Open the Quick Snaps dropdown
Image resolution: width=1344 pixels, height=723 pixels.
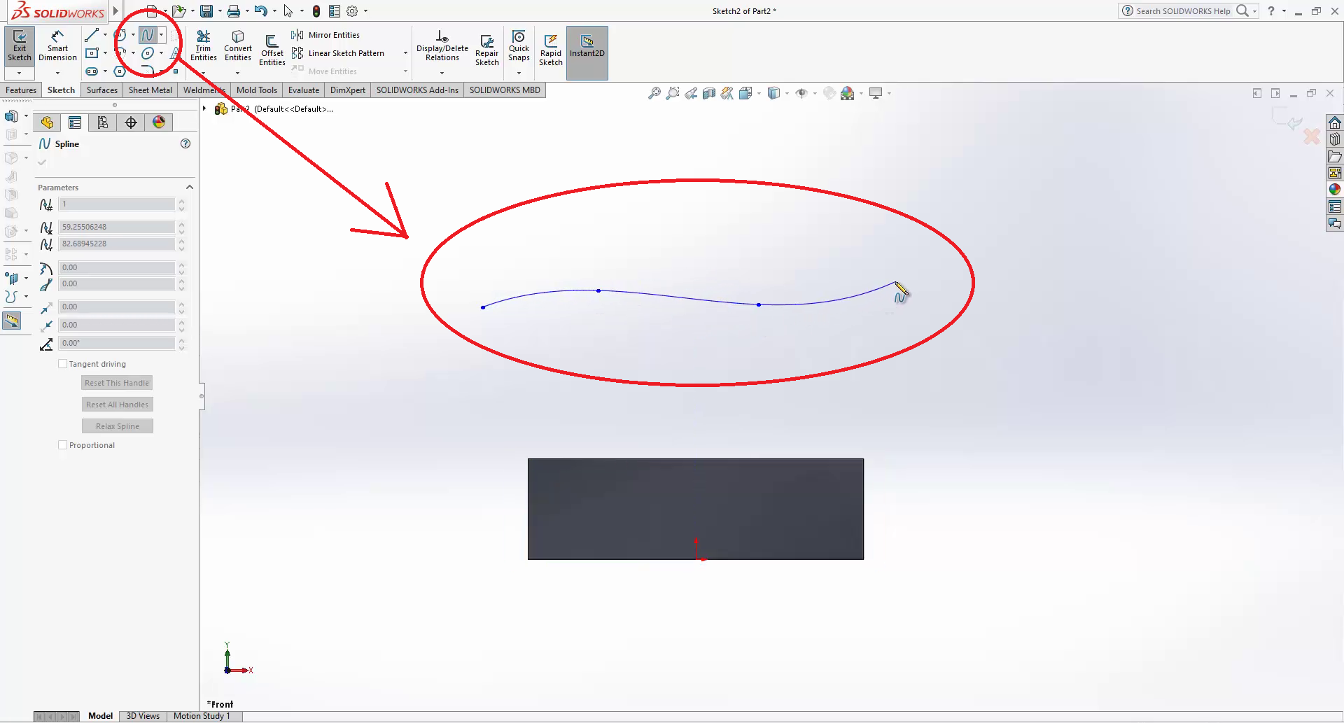[519, 73]
